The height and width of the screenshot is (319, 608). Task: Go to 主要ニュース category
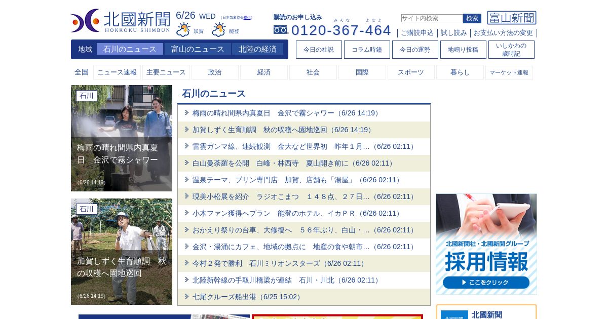[166, 72]
